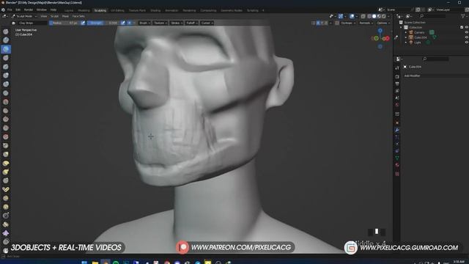Toggle X axis symmetry
The width and height of the screenshot is (469, 264).
point(318,23)
